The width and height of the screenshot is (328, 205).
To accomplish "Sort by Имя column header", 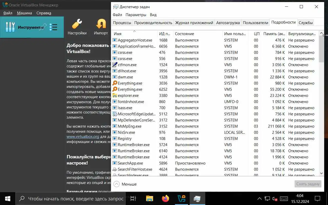I will [134, 34].
